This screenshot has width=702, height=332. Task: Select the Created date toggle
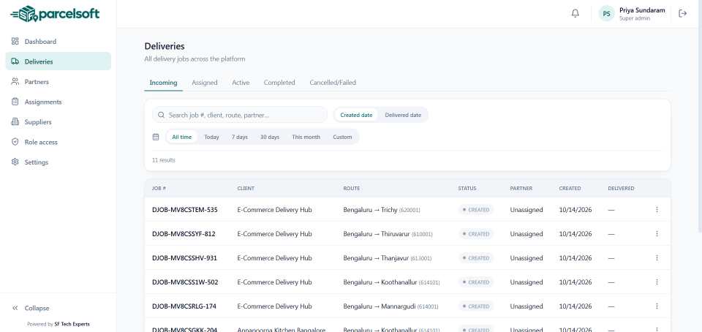pos(356,115)
